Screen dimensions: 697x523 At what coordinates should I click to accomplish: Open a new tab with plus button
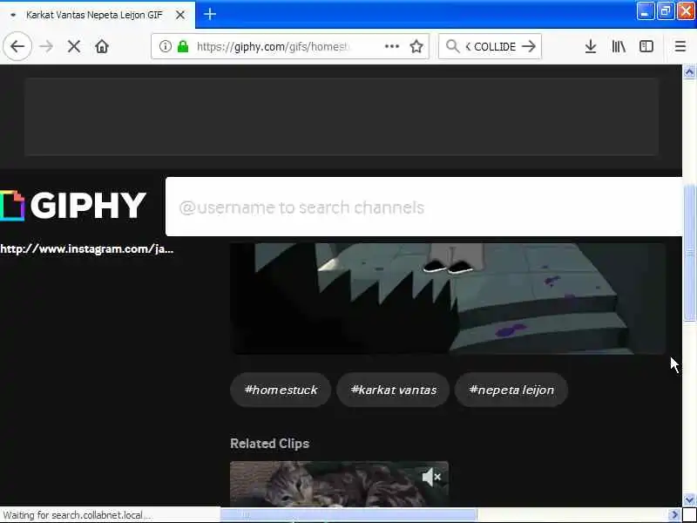point(210,14)
